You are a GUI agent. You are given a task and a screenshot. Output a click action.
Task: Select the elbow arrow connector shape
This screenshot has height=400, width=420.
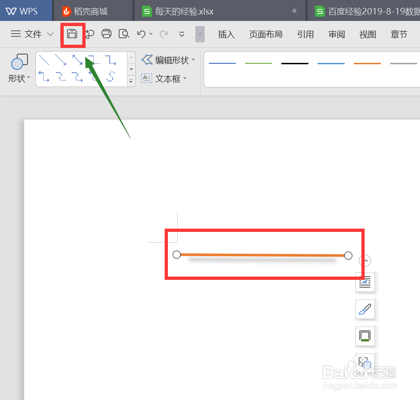tap(111, 60)
